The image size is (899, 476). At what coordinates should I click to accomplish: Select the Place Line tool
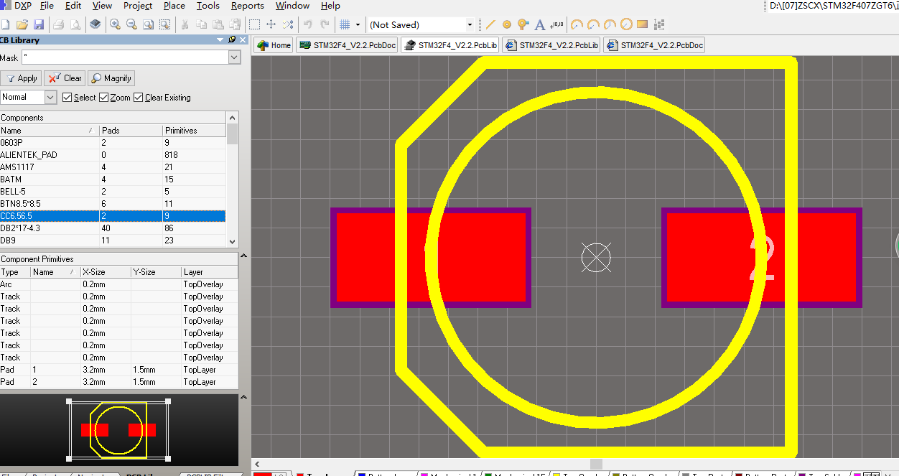click(491, 24)
